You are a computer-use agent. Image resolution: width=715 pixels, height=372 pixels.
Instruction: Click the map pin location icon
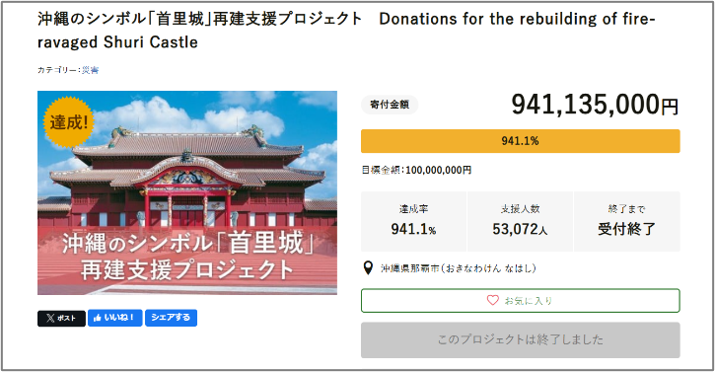[368, 268]
